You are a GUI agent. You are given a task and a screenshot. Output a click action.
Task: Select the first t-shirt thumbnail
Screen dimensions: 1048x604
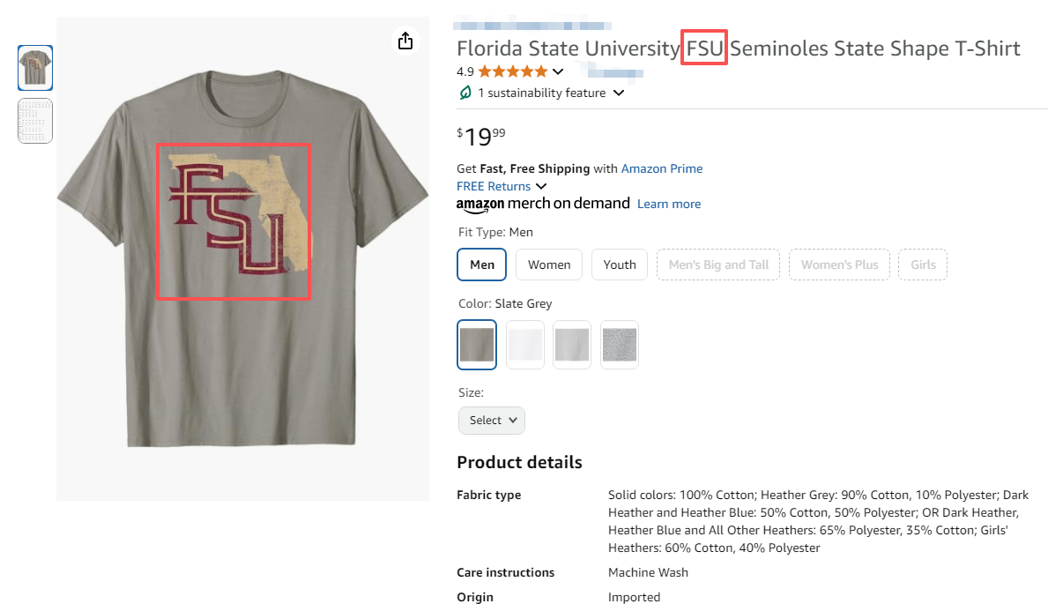[35, 68]
